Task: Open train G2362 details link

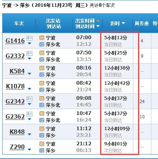Action: [x=15, y=116]
